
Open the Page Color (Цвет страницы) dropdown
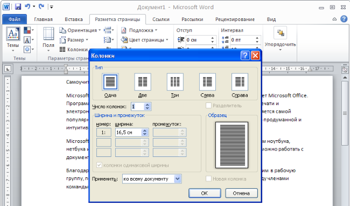(x=144, y=40)
